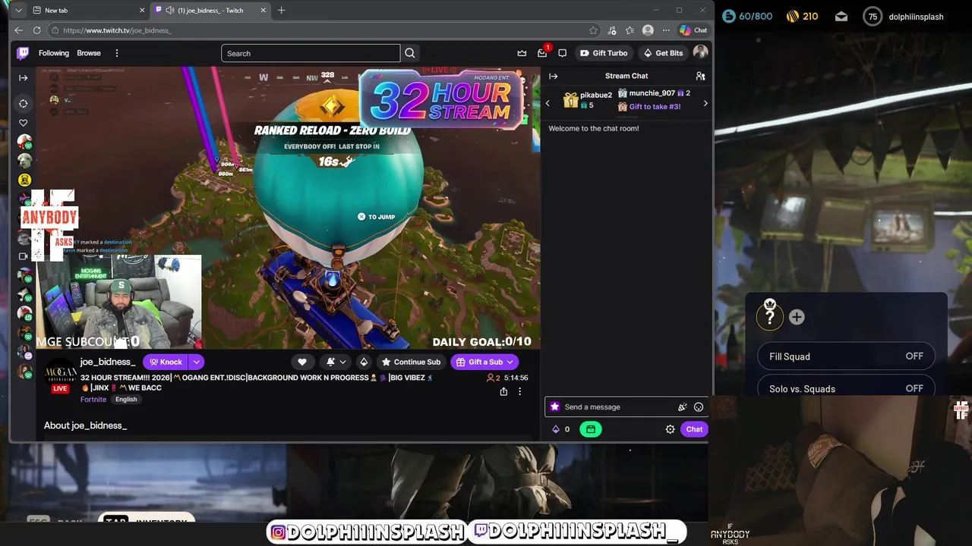This screenshot has width=972, height=546.
Task: Toggle Fill Squad option
Action: [846, 356]
